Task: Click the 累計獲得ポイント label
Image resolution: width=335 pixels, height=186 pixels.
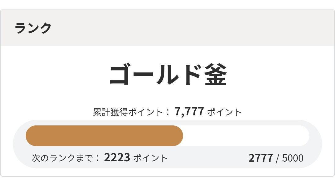Action: point(127,112)
